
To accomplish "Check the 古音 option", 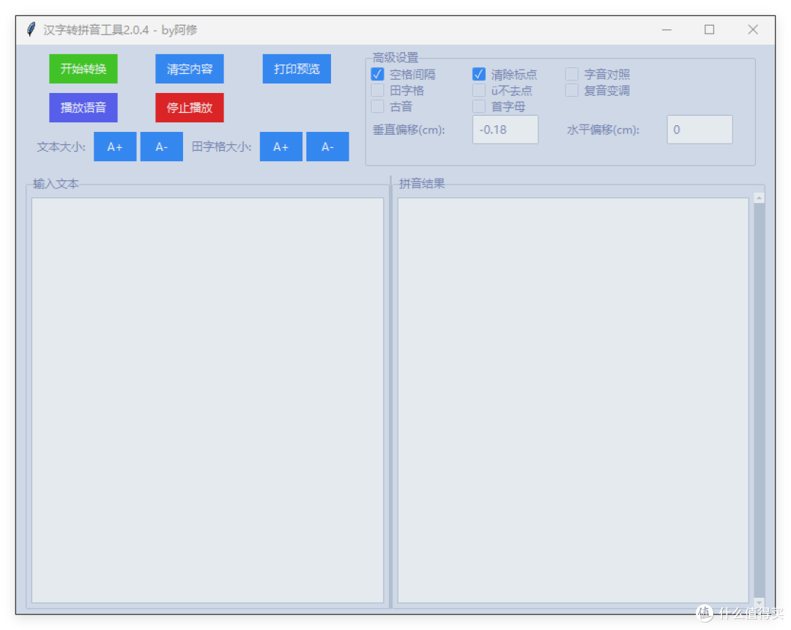I will point(377,106).
